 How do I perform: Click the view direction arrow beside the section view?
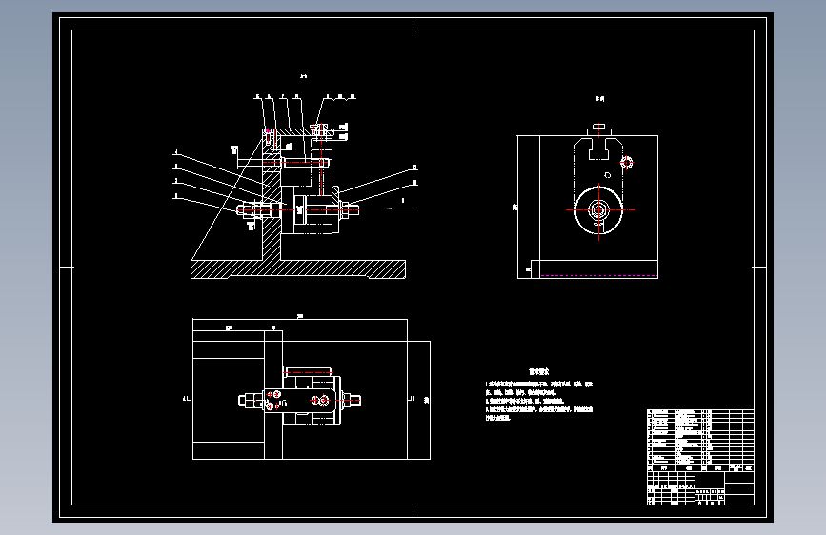399,206
